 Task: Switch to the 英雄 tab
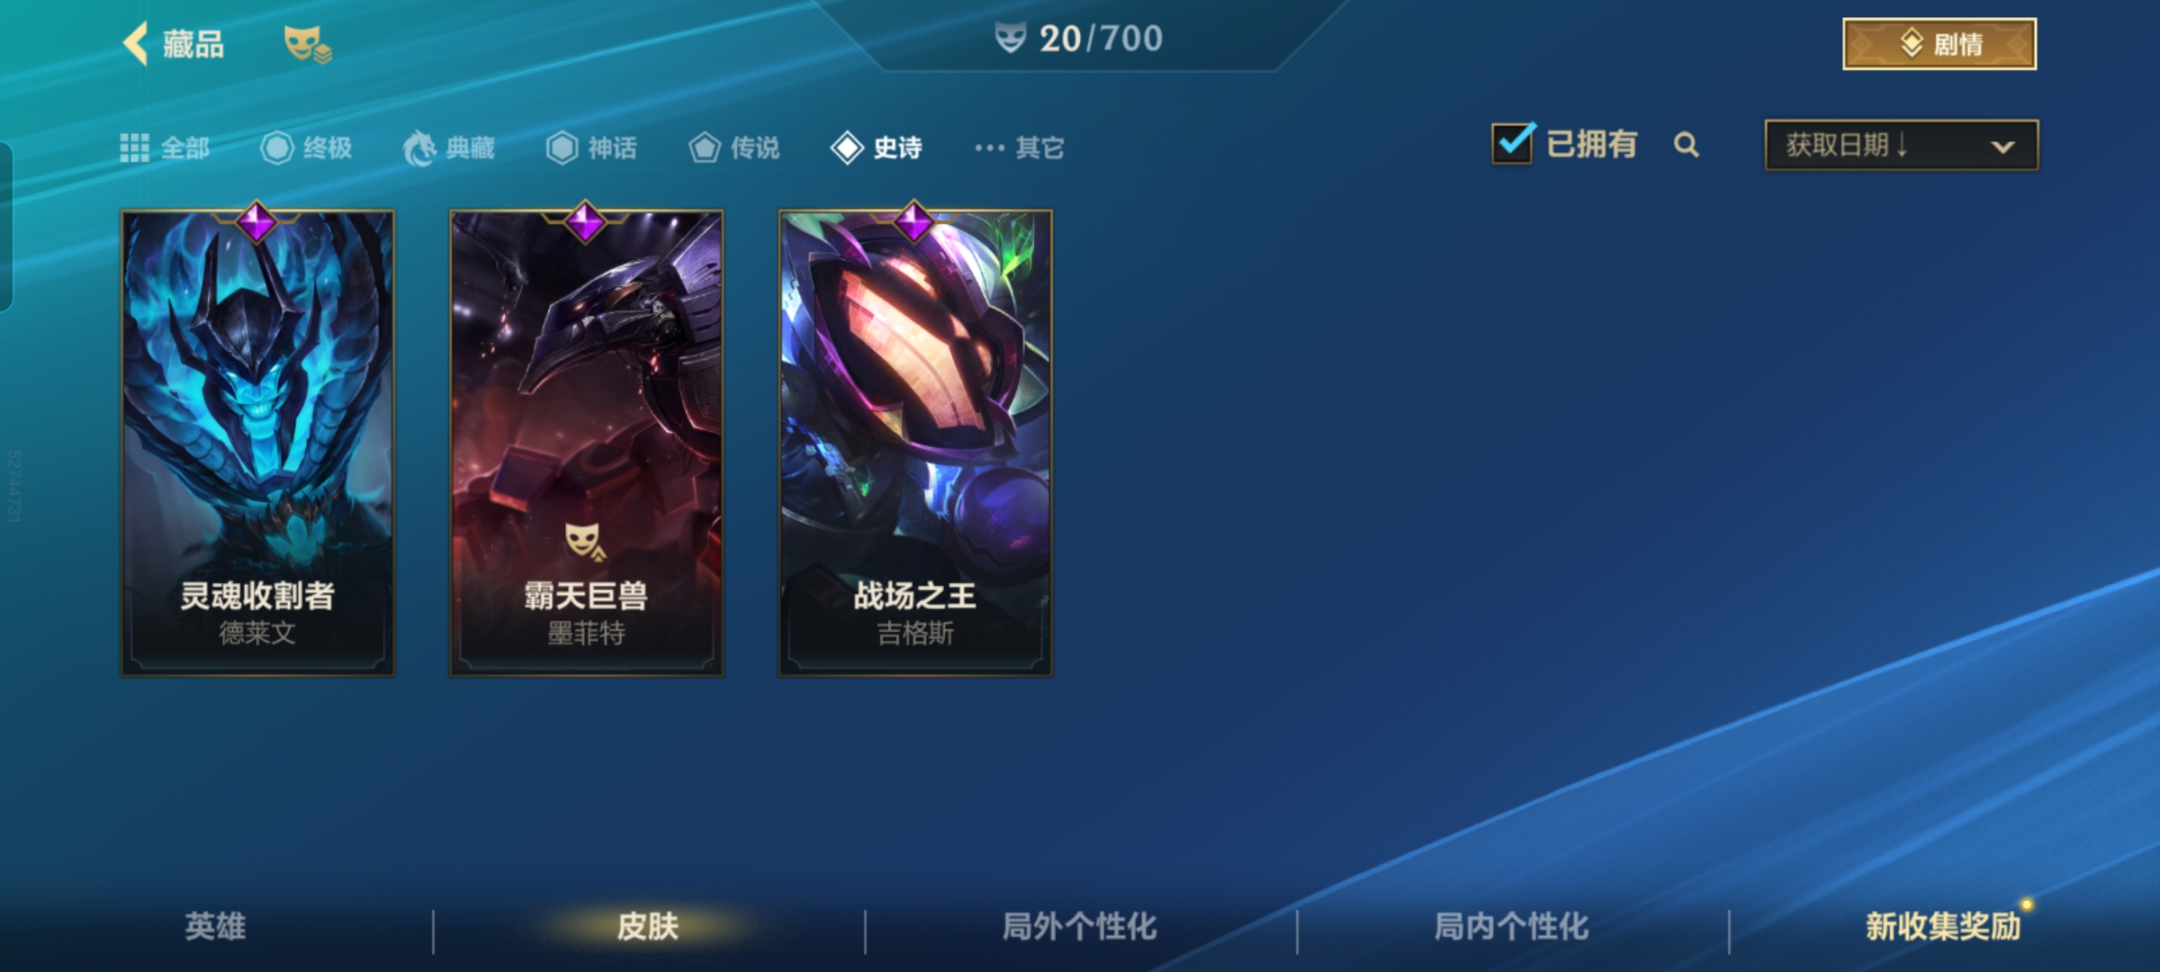(215, 926)
